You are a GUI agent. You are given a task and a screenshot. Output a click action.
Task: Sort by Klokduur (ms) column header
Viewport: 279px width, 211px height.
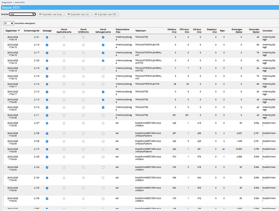click(172, 31)
